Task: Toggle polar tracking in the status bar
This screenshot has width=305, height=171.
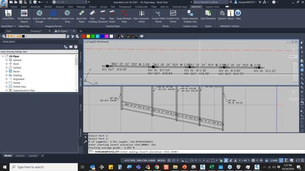Action: pos(192,161)
